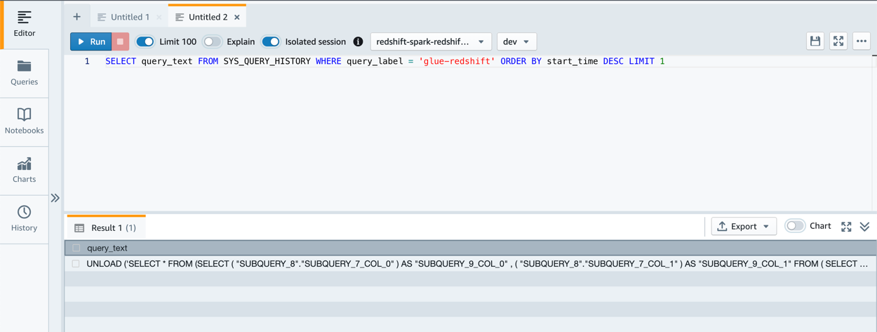Add a new editor tab with plus
Image resolution: width=877 pixels, height=332 pixels.
coord(76,17)
